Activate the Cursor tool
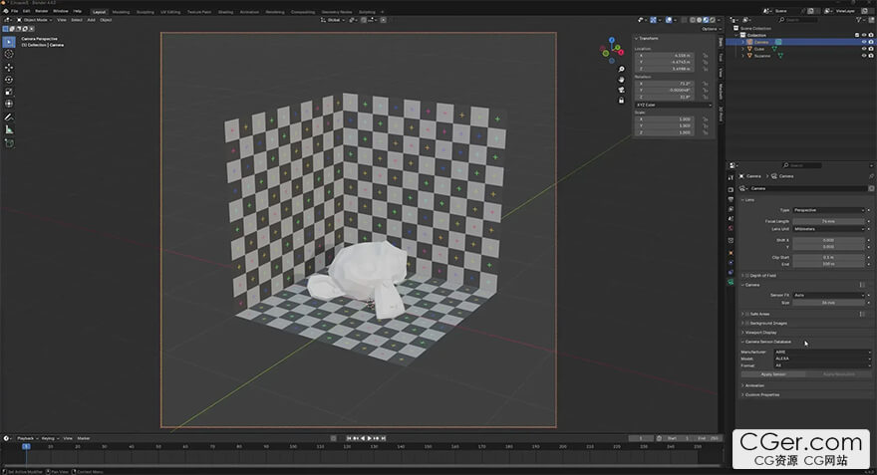 10,54
